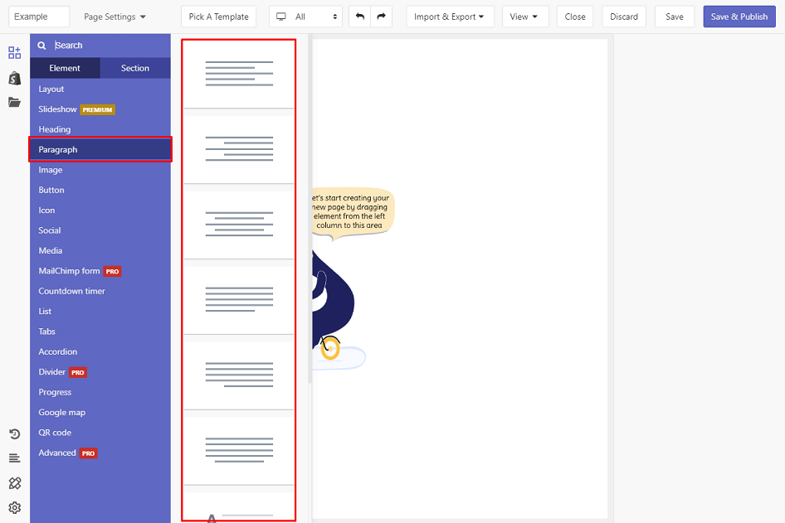Select Accordion in the element list
785x523 pixels.
point(100,352)
